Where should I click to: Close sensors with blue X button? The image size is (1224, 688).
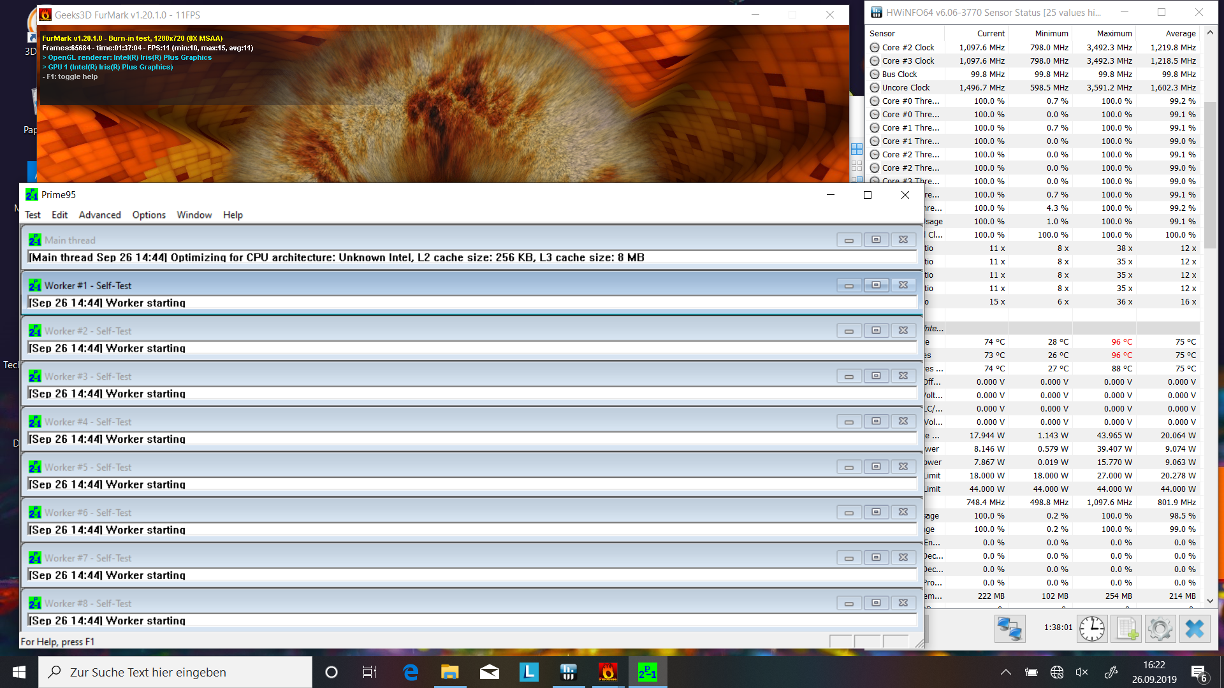pyautogui.click(x=1194, y=629)
